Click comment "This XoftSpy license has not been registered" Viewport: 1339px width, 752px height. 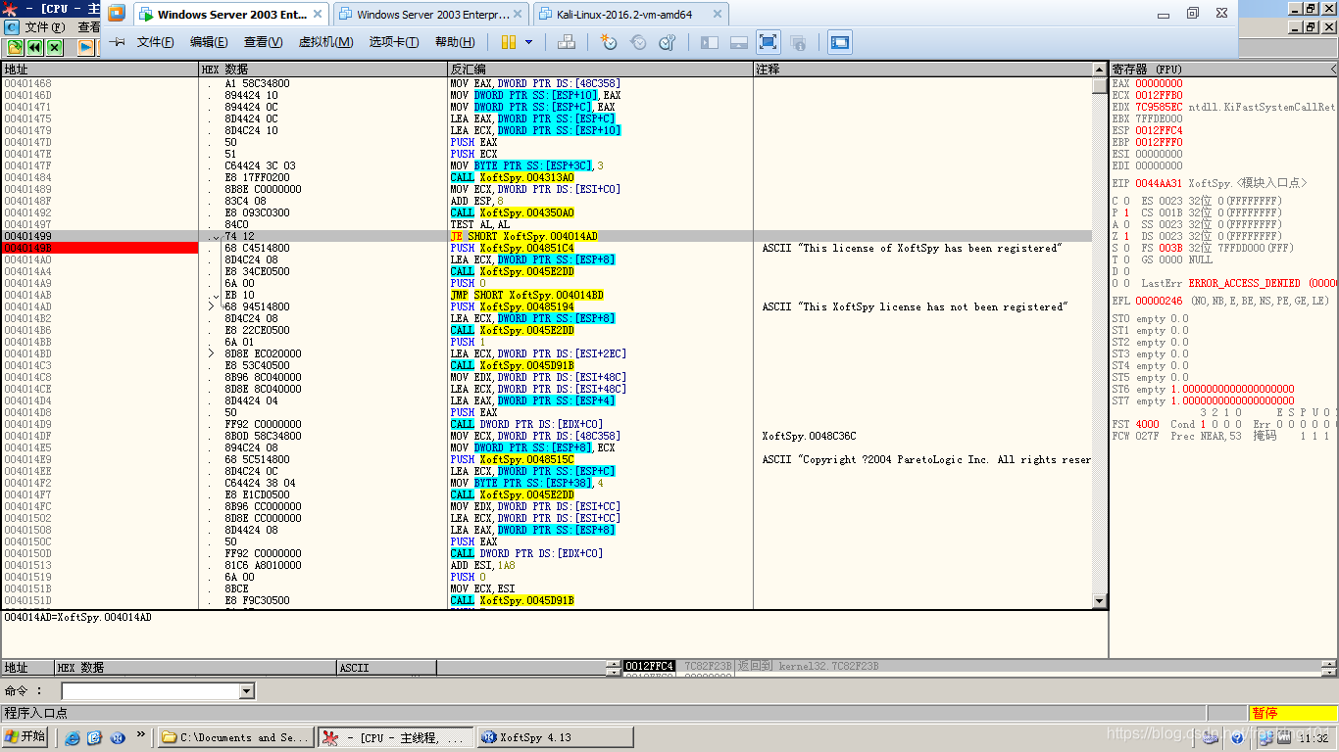click(915, 306)
